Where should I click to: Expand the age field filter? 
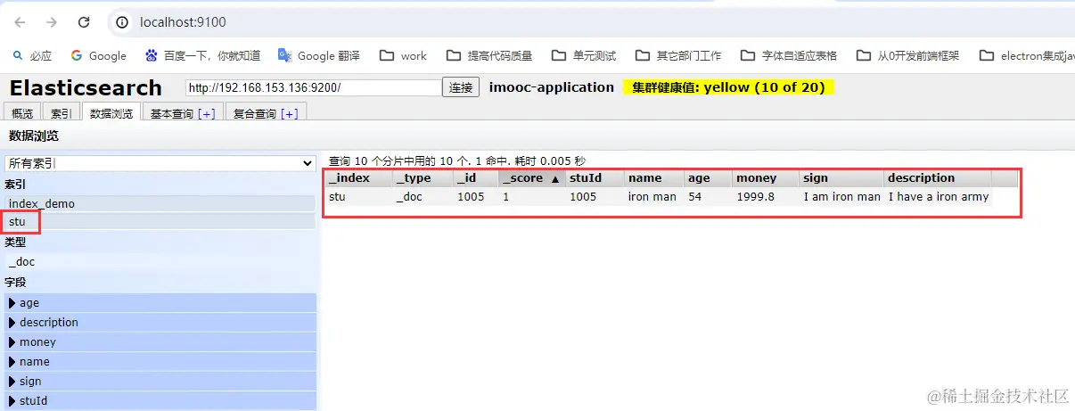click(x=160, y=303)
